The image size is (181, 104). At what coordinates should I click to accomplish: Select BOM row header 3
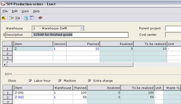[8, 102]
